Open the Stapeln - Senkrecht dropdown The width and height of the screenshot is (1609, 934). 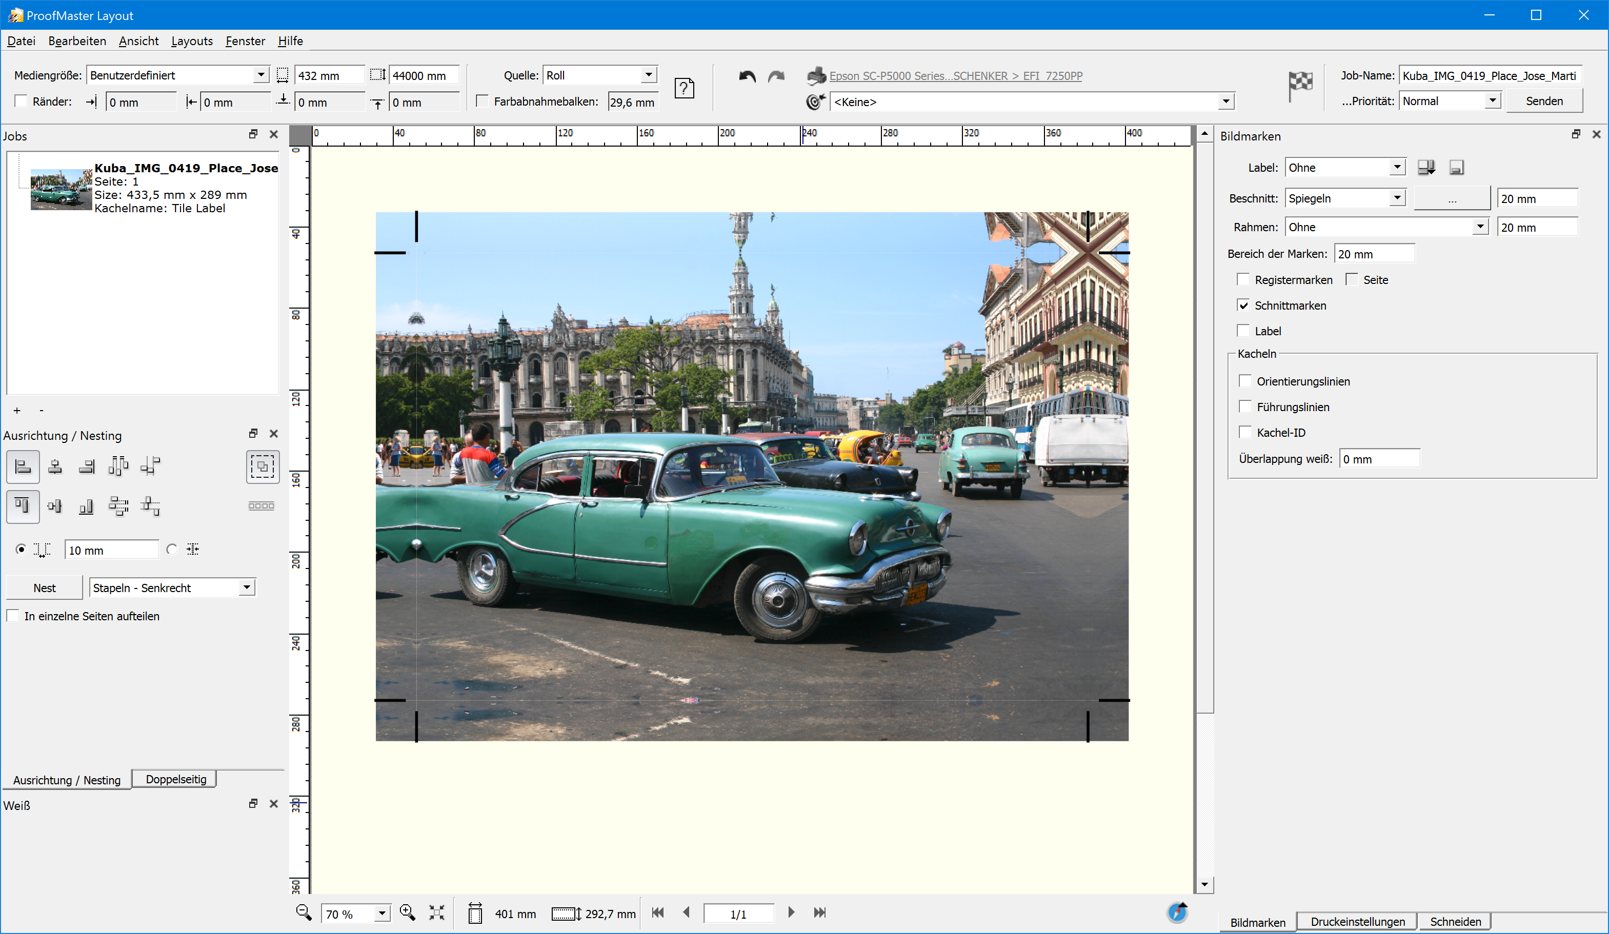[247, 587]
